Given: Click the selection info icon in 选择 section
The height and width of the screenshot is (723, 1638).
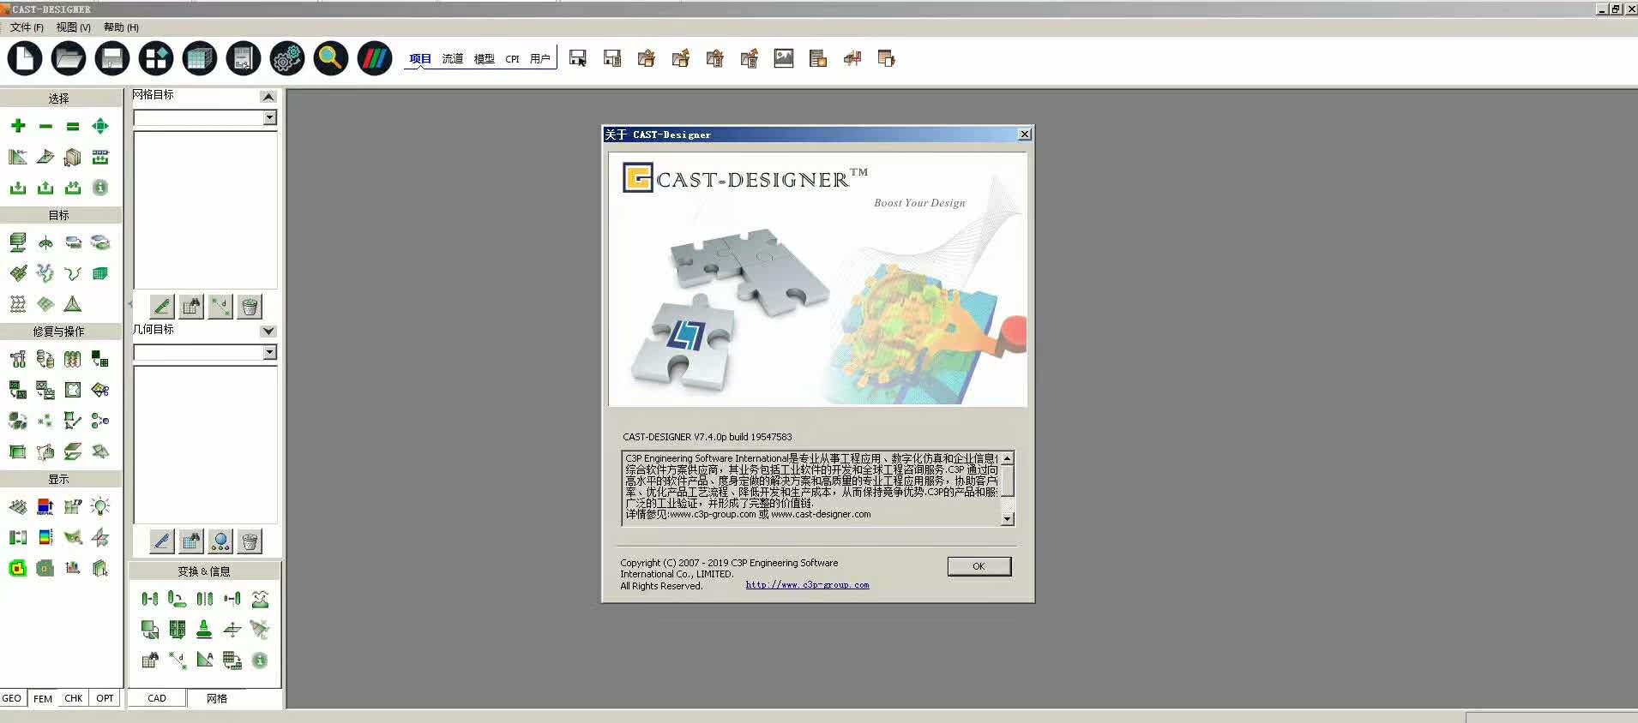Looking at the screenshot, I should point(100,188).
